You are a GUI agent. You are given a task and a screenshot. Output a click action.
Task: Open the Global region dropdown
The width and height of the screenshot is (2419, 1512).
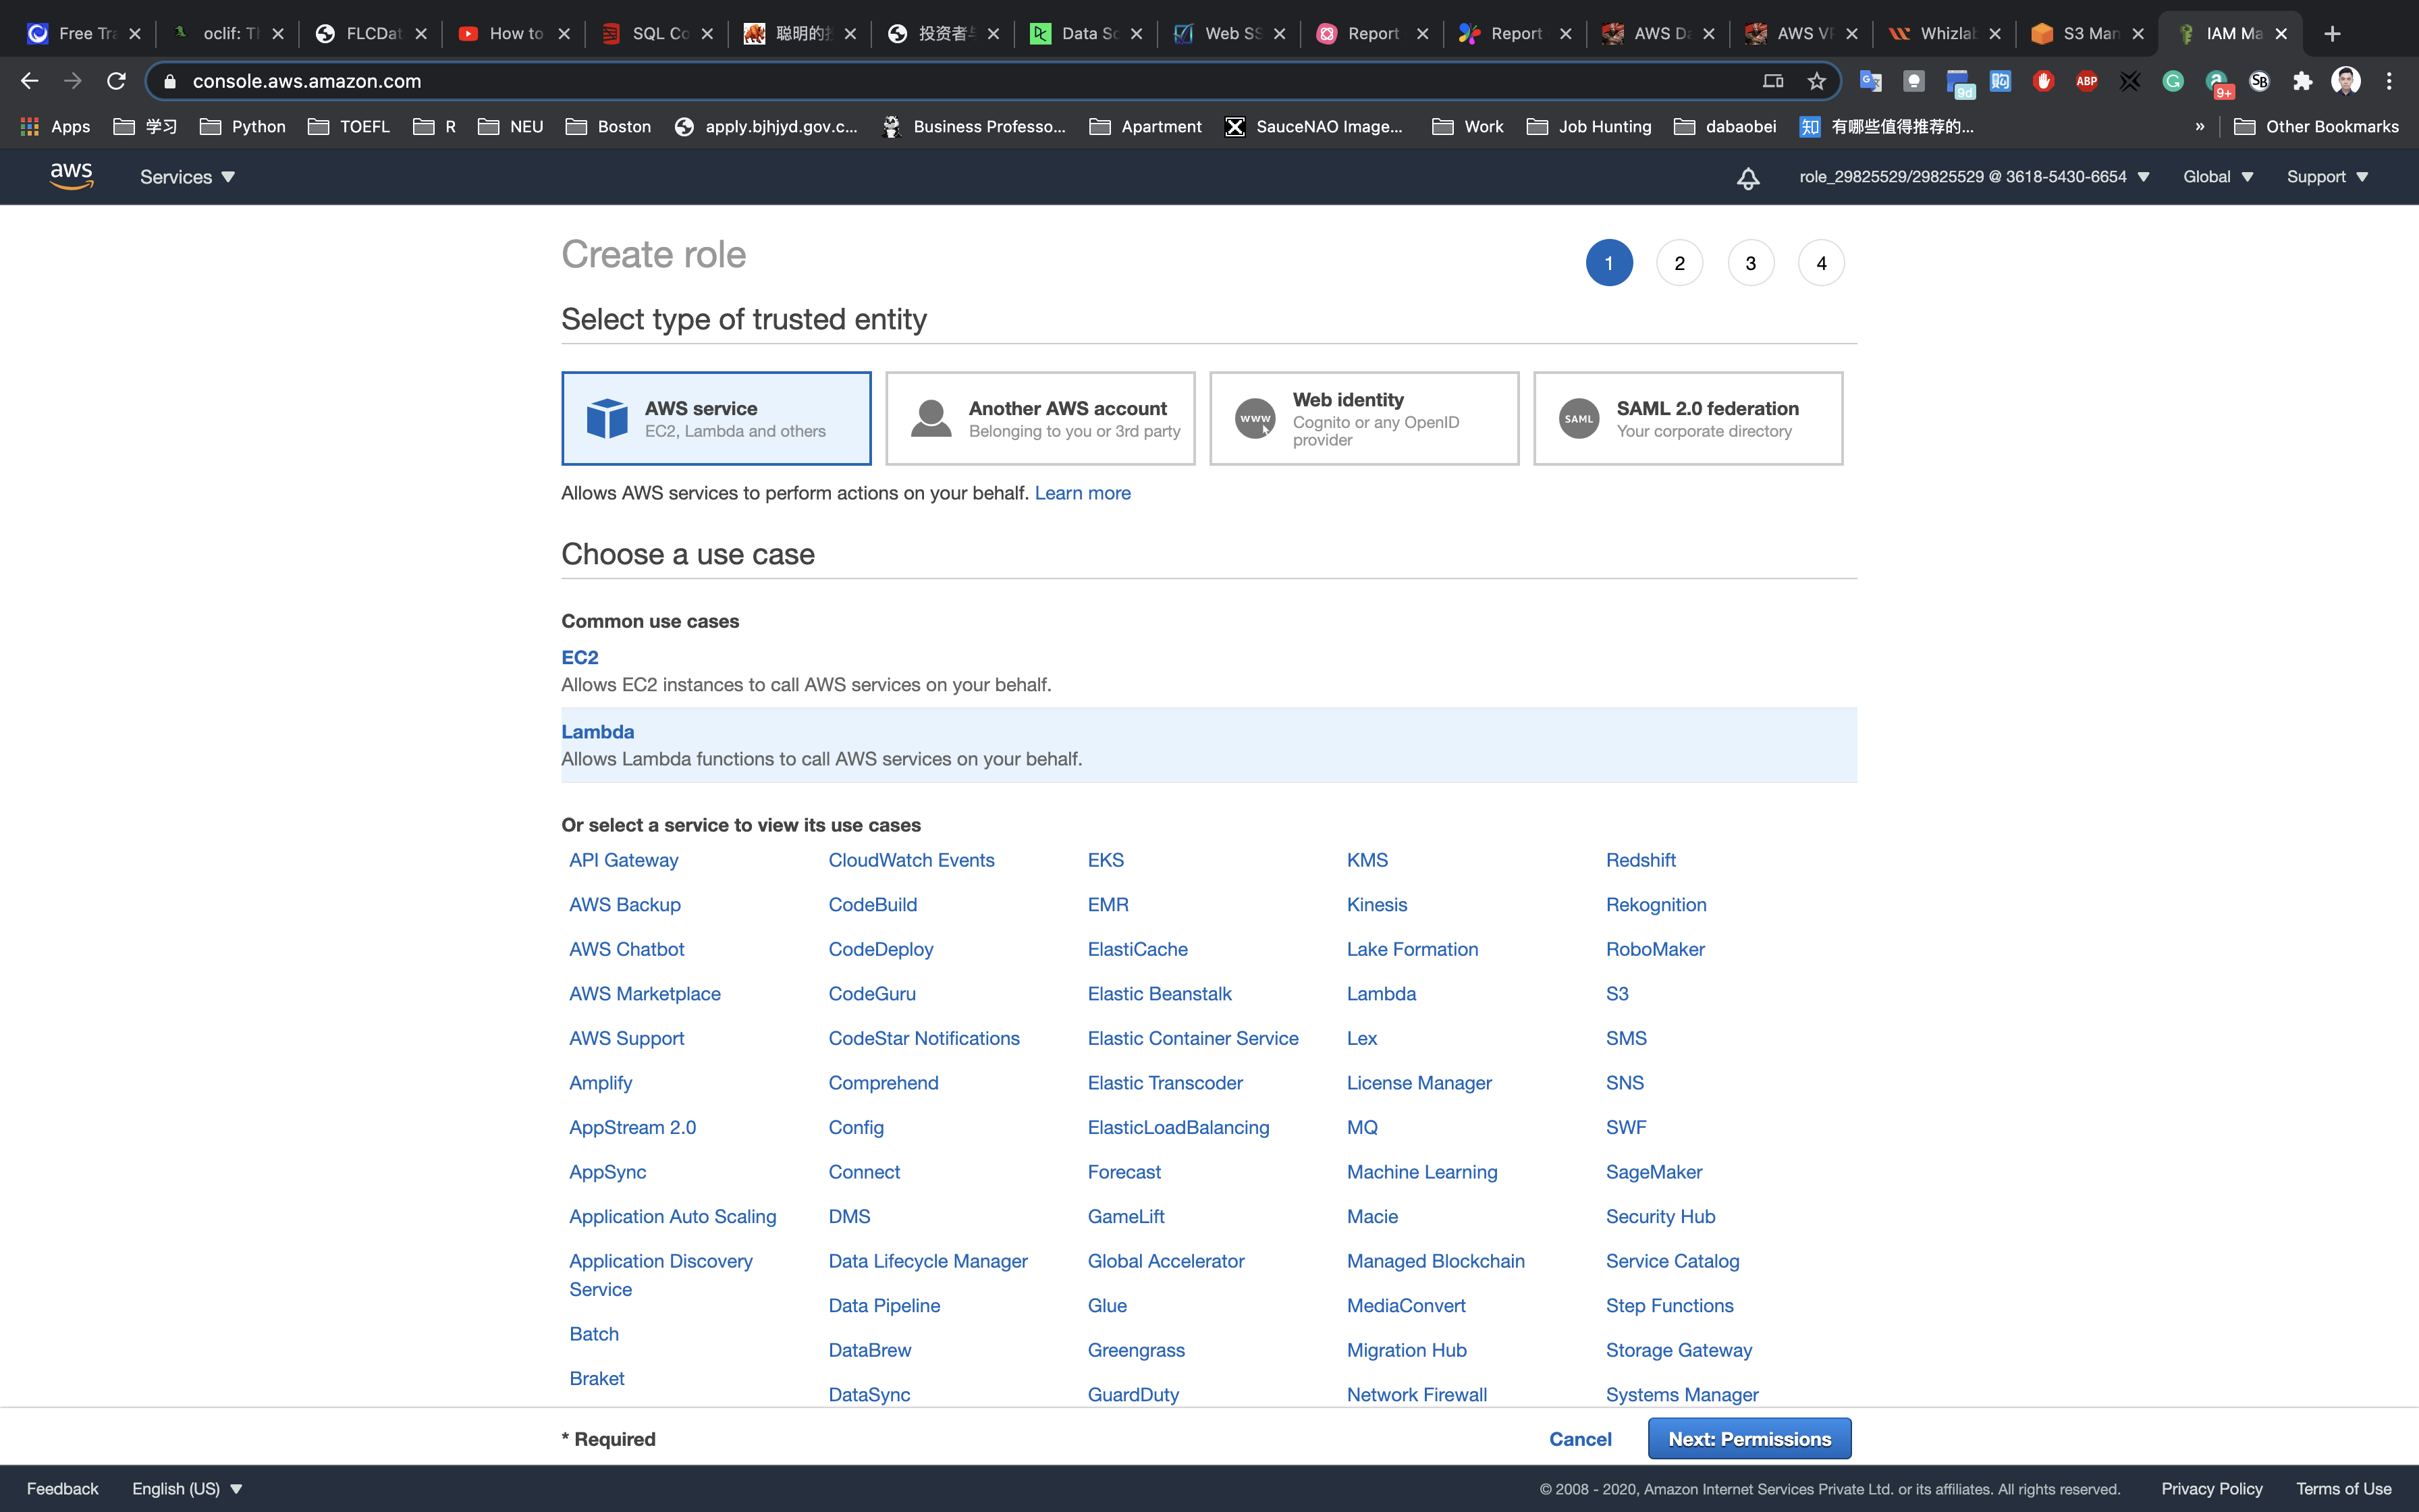coord(2217,177)
